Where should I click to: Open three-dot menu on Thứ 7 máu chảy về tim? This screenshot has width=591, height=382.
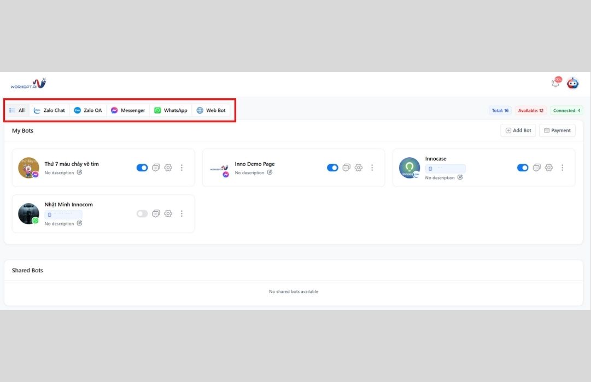point(182,168)
